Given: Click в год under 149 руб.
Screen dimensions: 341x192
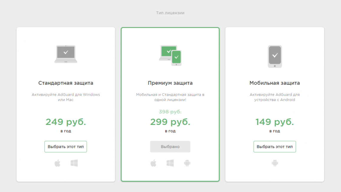Looking at the screenshot, I should point(275,131).
